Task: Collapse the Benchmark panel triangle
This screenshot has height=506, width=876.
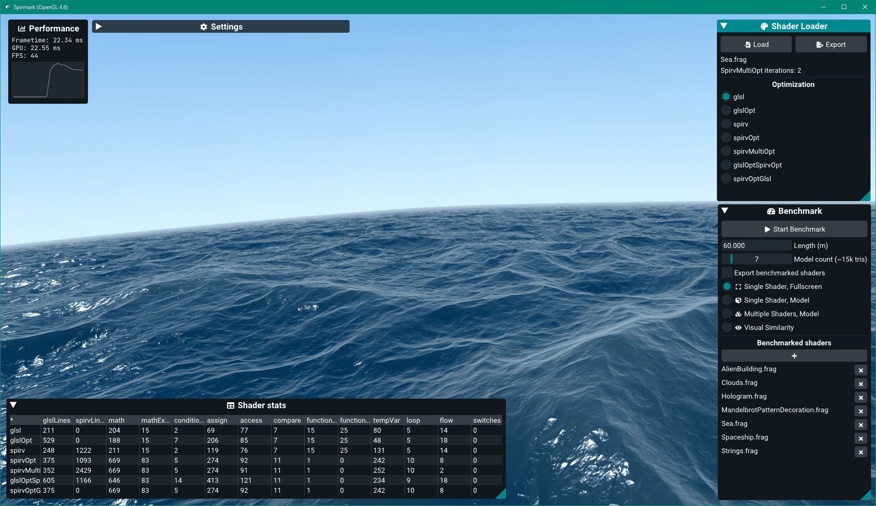Action: point(725,211)
